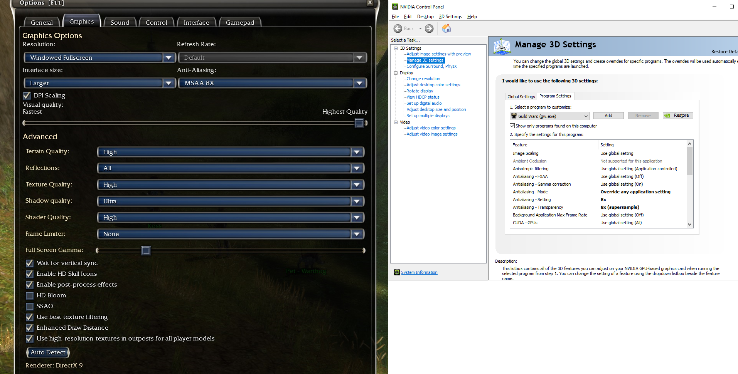Uncheck Show only programs found on this computer

[x=512, y=126]
